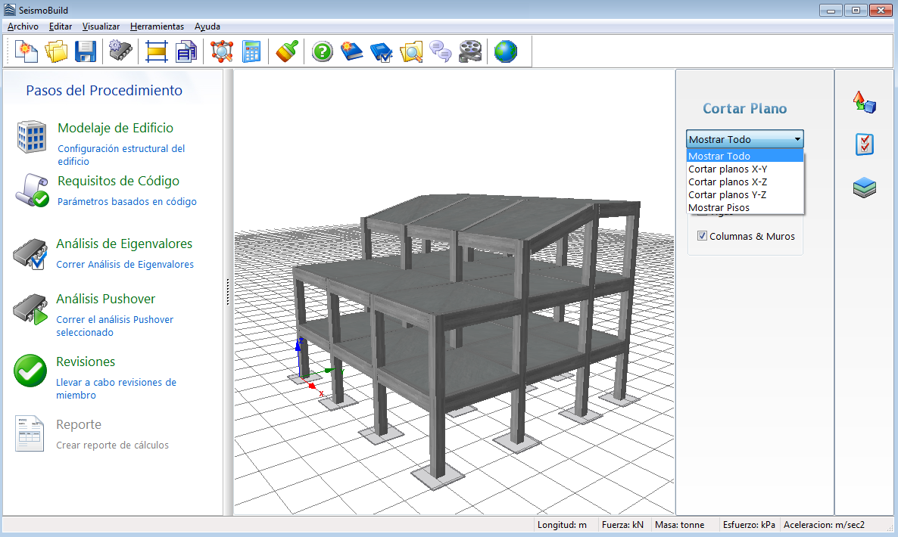Open Parámetros basados en código link
The image size is (898, 537).
[127, 202]
